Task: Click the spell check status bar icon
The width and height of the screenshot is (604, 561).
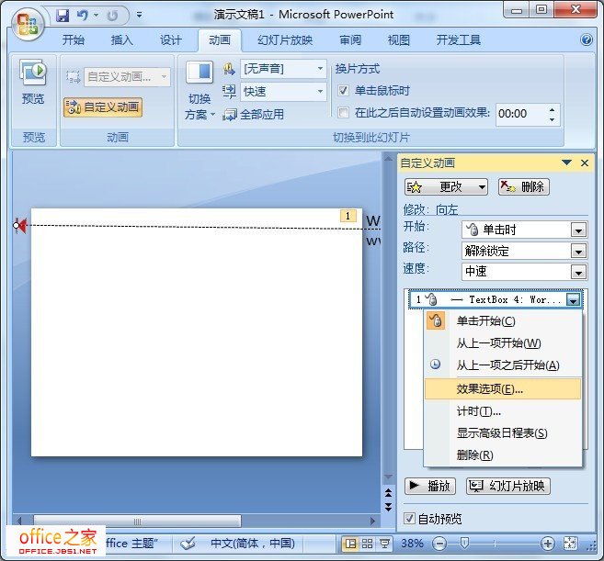Action: point(188,544)
